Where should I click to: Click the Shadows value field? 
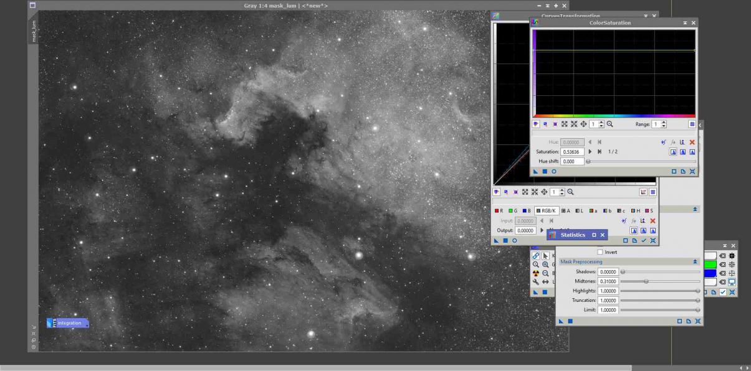pos(608,272)
